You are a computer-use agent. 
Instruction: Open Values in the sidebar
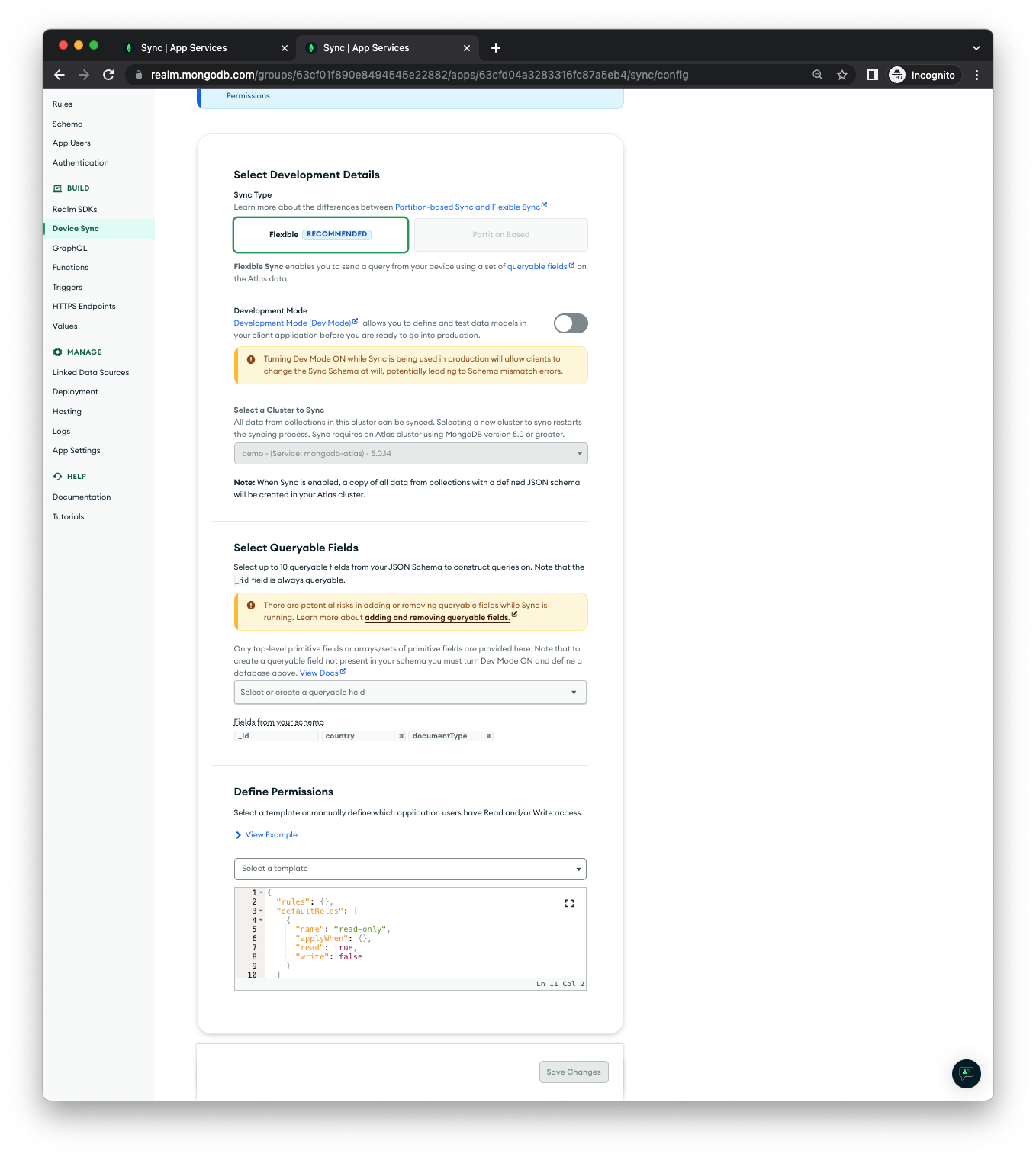click(65, 326)
